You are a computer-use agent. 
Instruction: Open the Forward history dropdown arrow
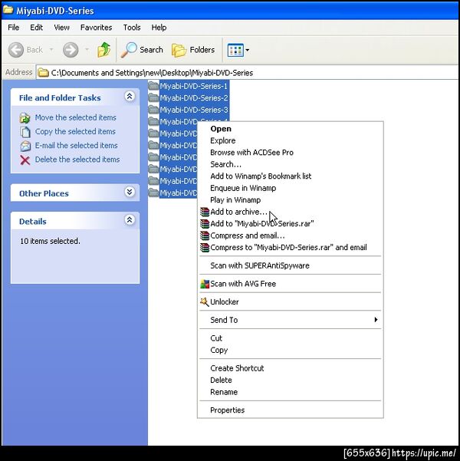(87, 50)
